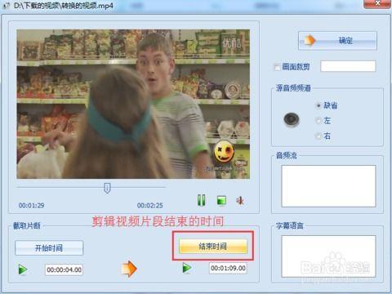Click inside the 字幕语言 list box
The image size is (392, 294).
[328, 256]
